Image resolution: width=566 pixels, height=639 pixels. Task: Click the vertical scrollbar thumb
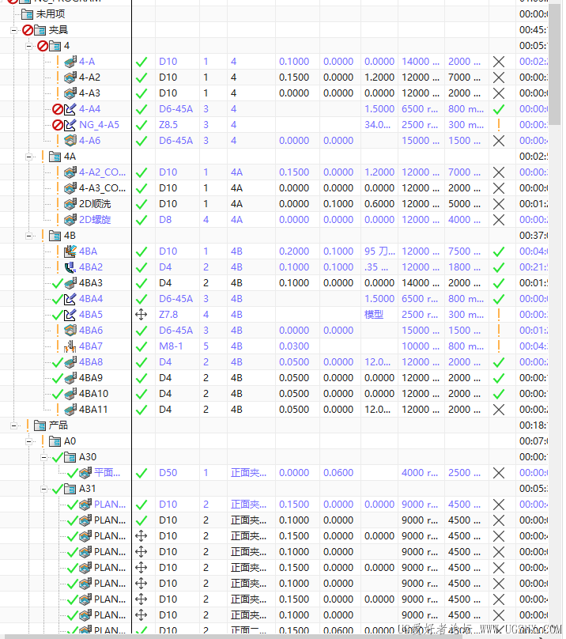tap(555, 63)
